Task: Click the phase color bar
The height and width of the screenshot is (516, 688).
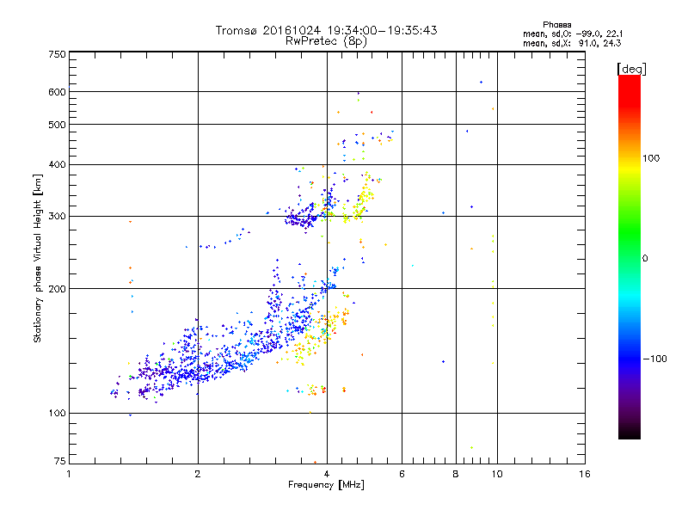Action: (x=630, y=256)
